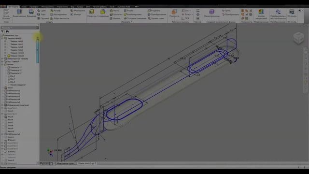Screen dimensions: 309x174
Task: Select the Thread tool
Action: tap(129, 11)
